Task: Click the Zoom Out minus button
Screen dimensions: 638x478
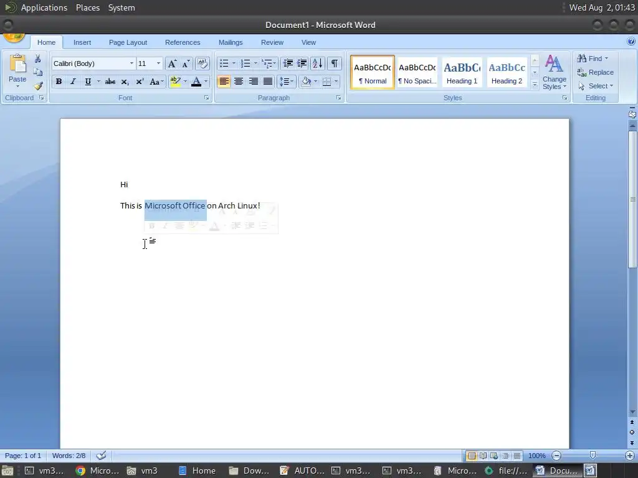Action: (556, 456)
